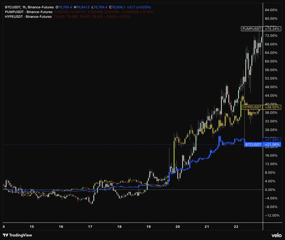Click date 21 on time axis
The width and height of the screenshot is (285, 240).
pos(207,227)
